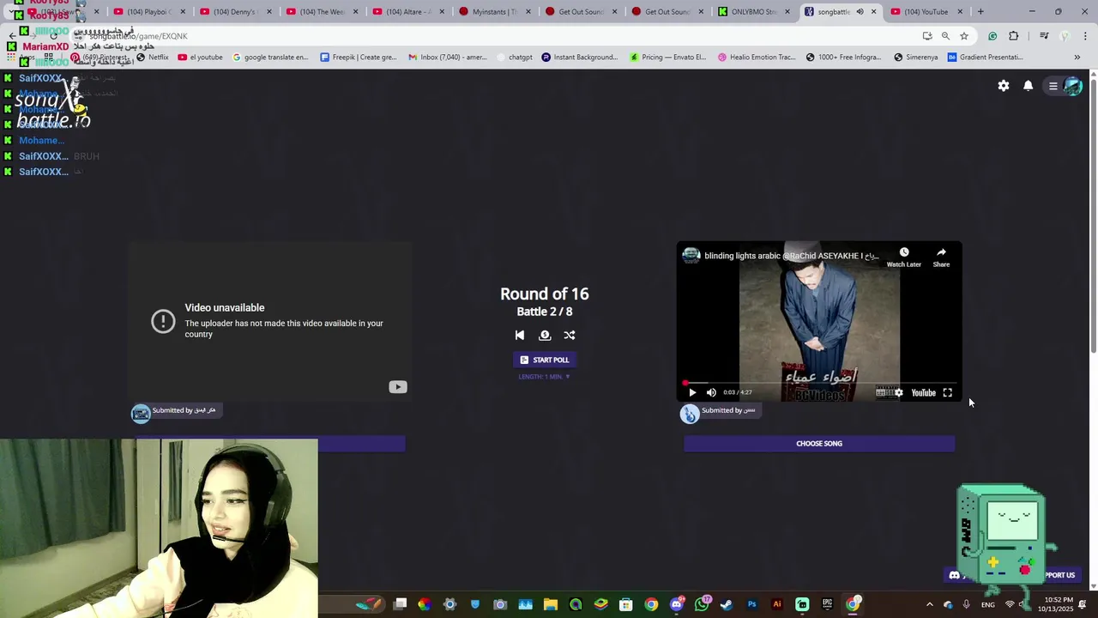
Task: Switch to the first Get Out Sound tab
Action: (x=575, y=12)
